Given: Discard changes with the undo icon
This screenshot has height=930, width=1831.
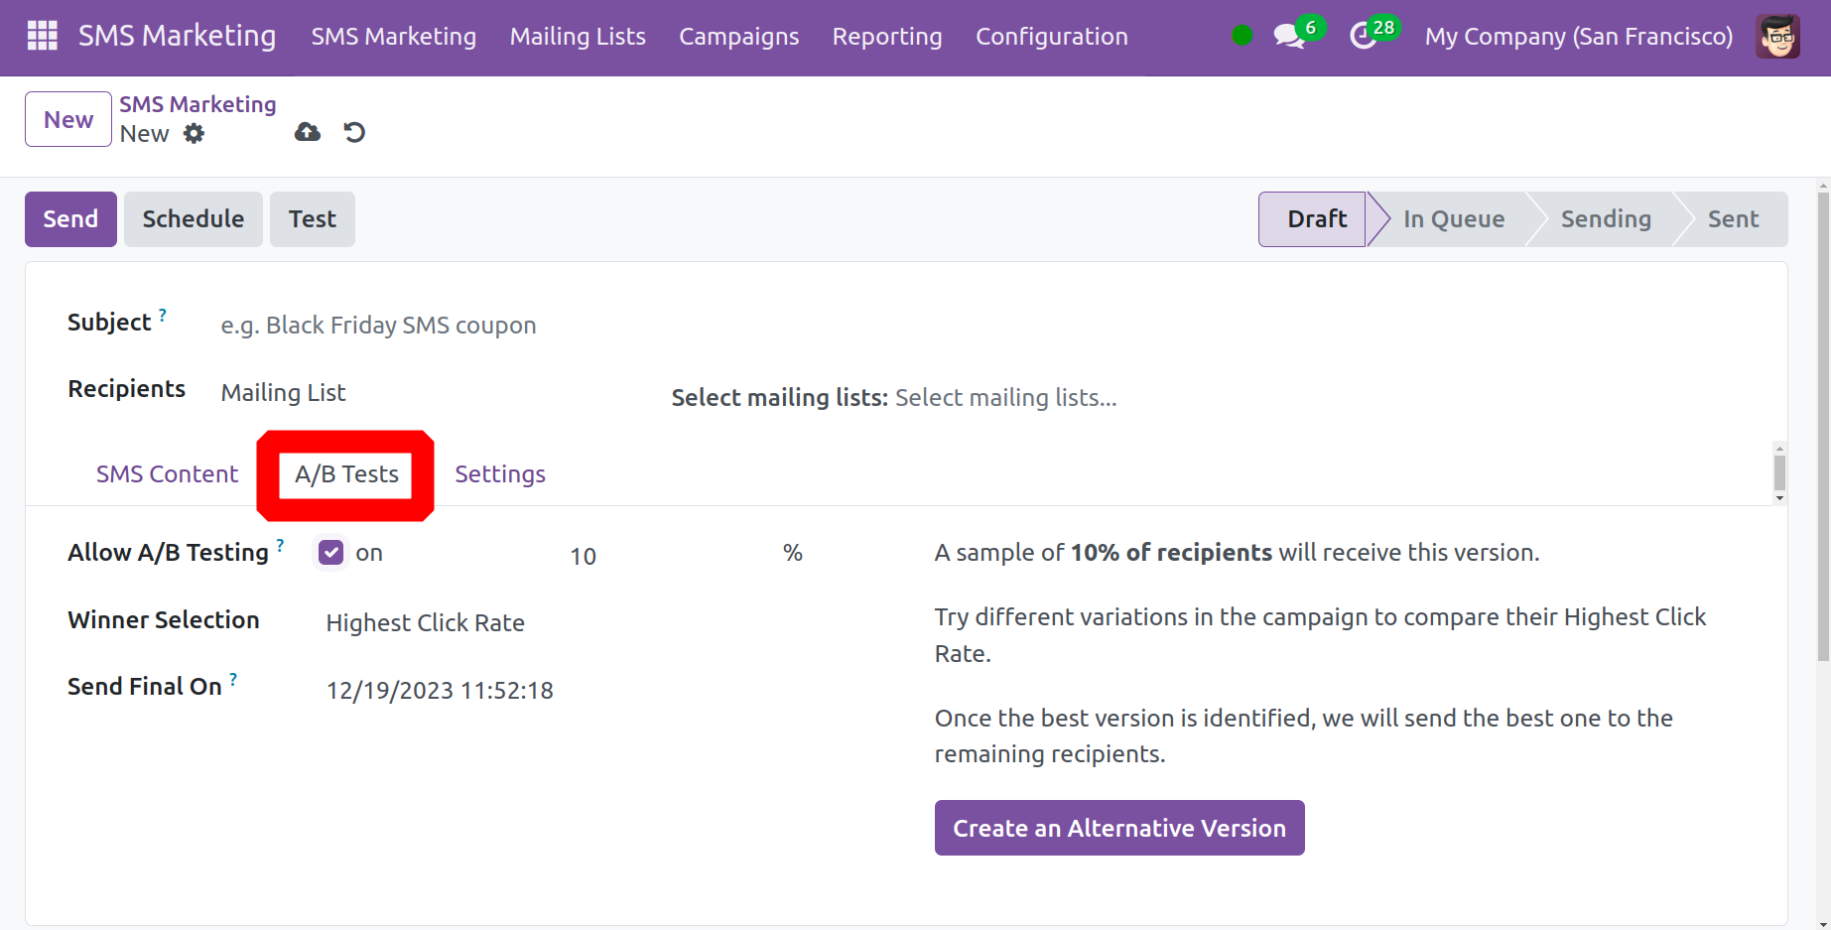Looking at the screenshot, I should (354, 132).
